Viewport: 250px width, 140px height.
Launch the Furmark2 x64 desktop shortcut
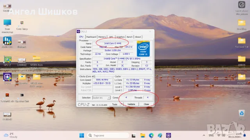point(7,97)
